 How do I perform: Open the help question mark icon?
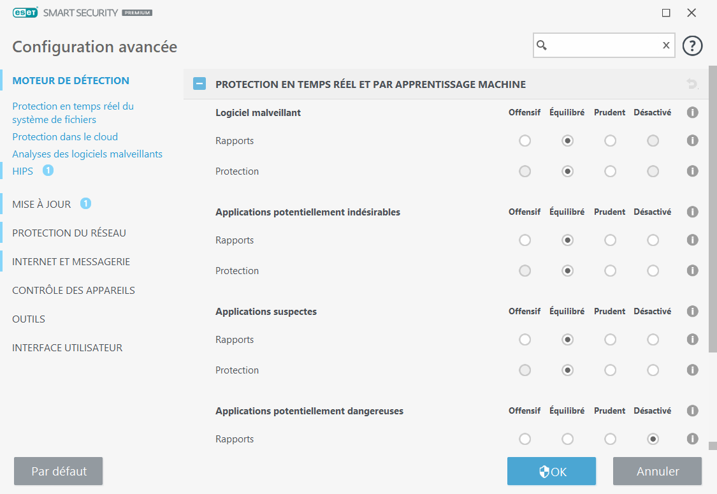(692, 46)
